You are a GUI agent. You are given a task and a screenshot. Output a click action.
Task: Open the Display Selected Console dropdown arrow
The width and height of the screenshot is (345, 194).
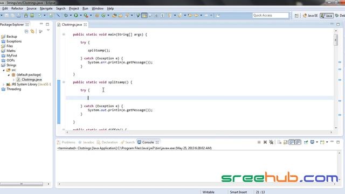click(317, 142)
